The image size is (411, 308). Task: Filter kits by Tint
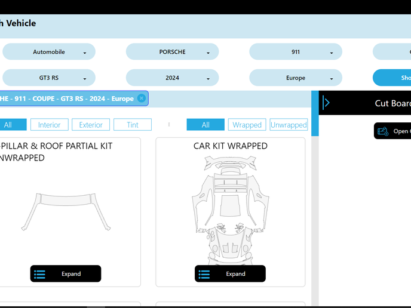click(133, 125)
